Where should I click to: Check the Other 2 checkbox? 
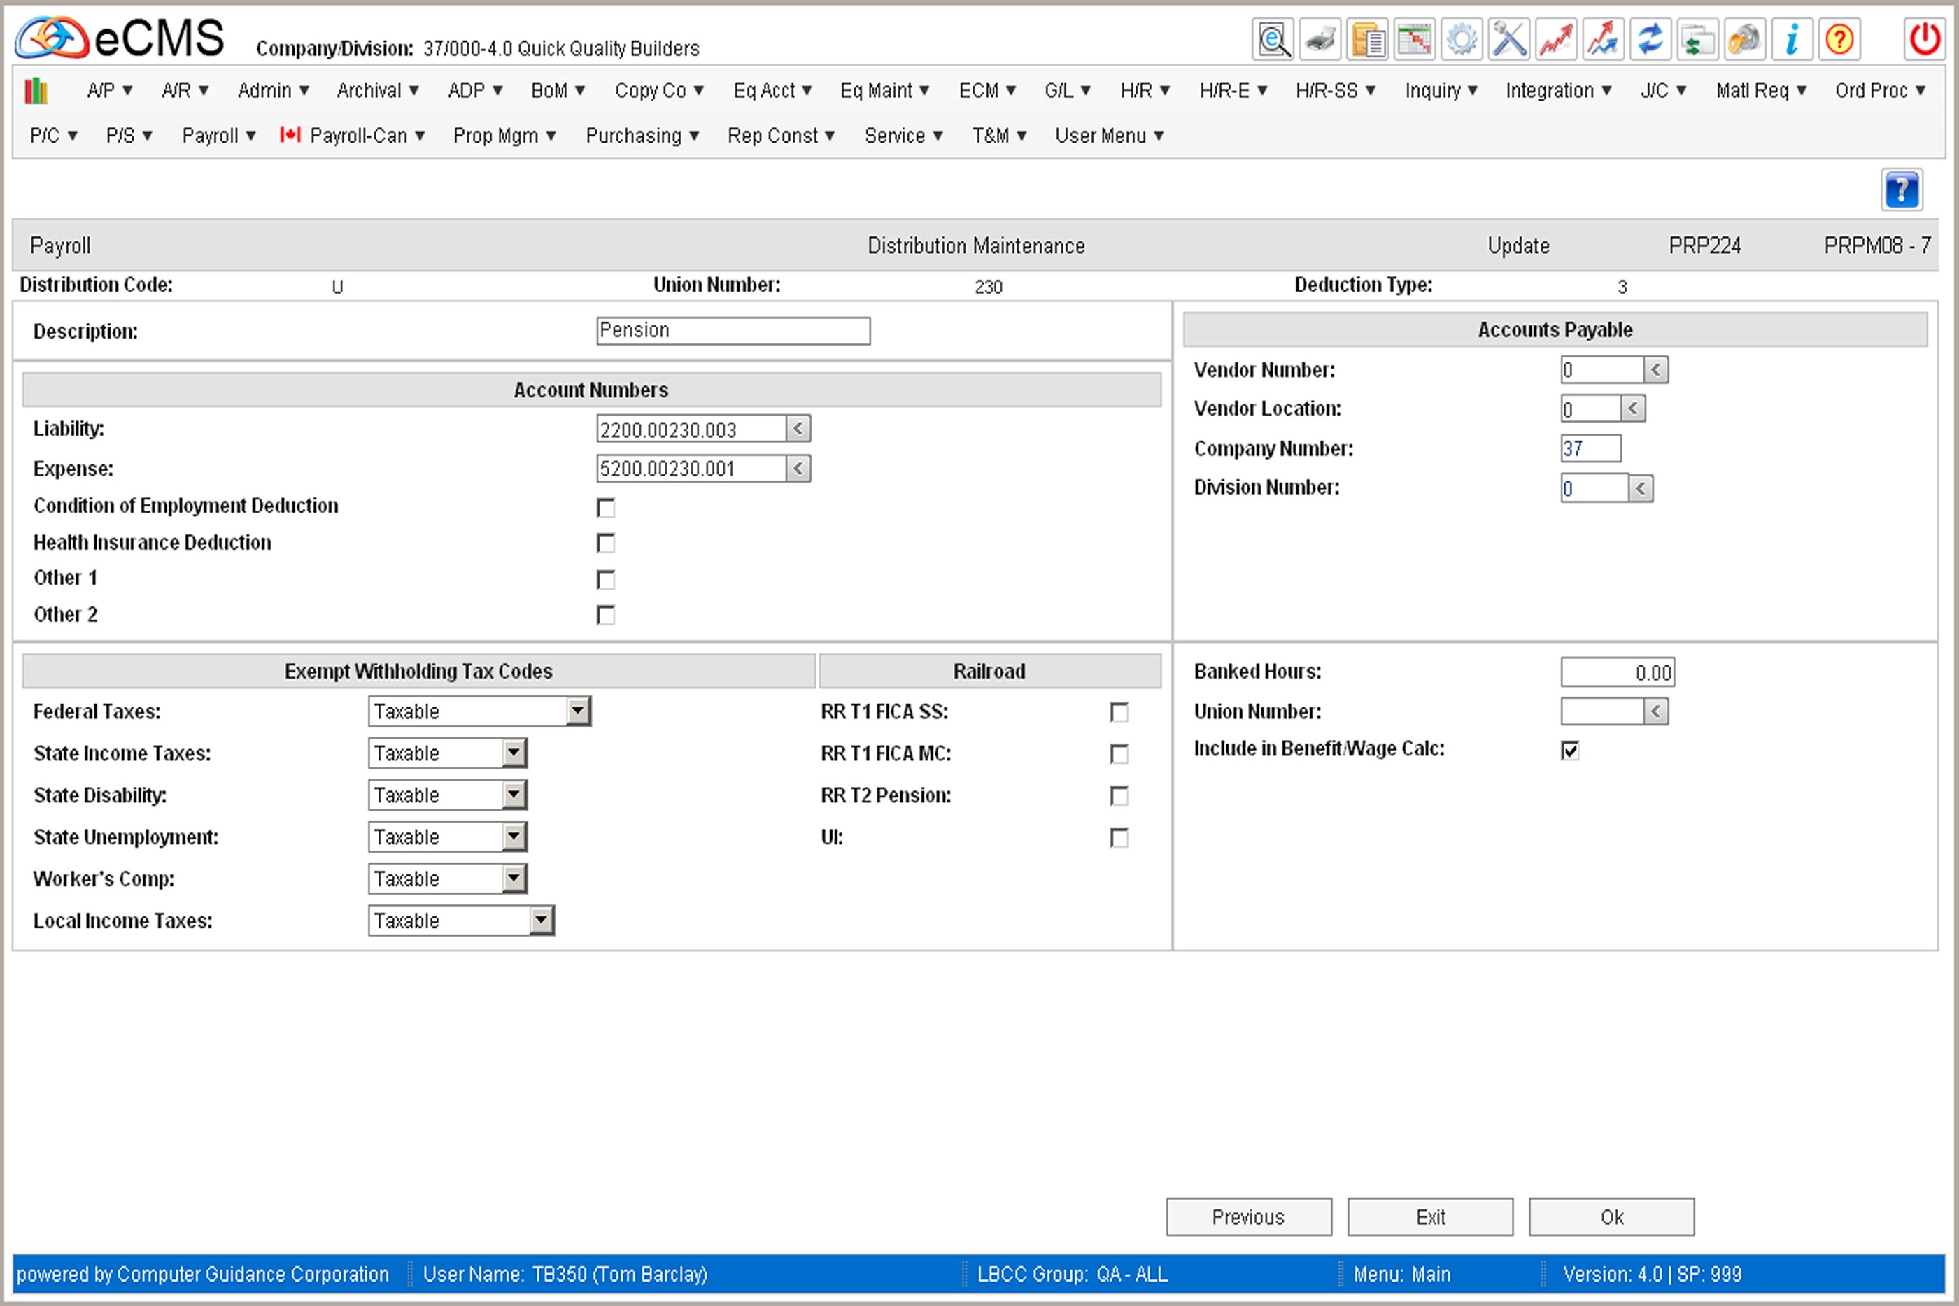[x=607, y=615]
